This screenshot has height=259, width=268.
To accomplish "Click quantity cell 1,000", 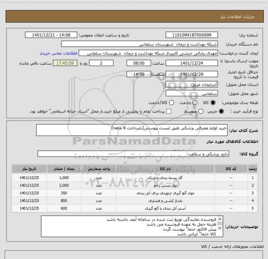I will click(x=64, y=178).
